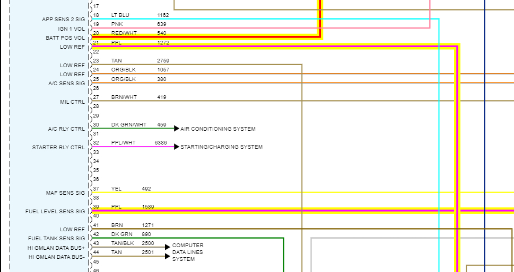Click the arrow pointing to STARTING/CHARGING SYSTEM

(177, 147)
